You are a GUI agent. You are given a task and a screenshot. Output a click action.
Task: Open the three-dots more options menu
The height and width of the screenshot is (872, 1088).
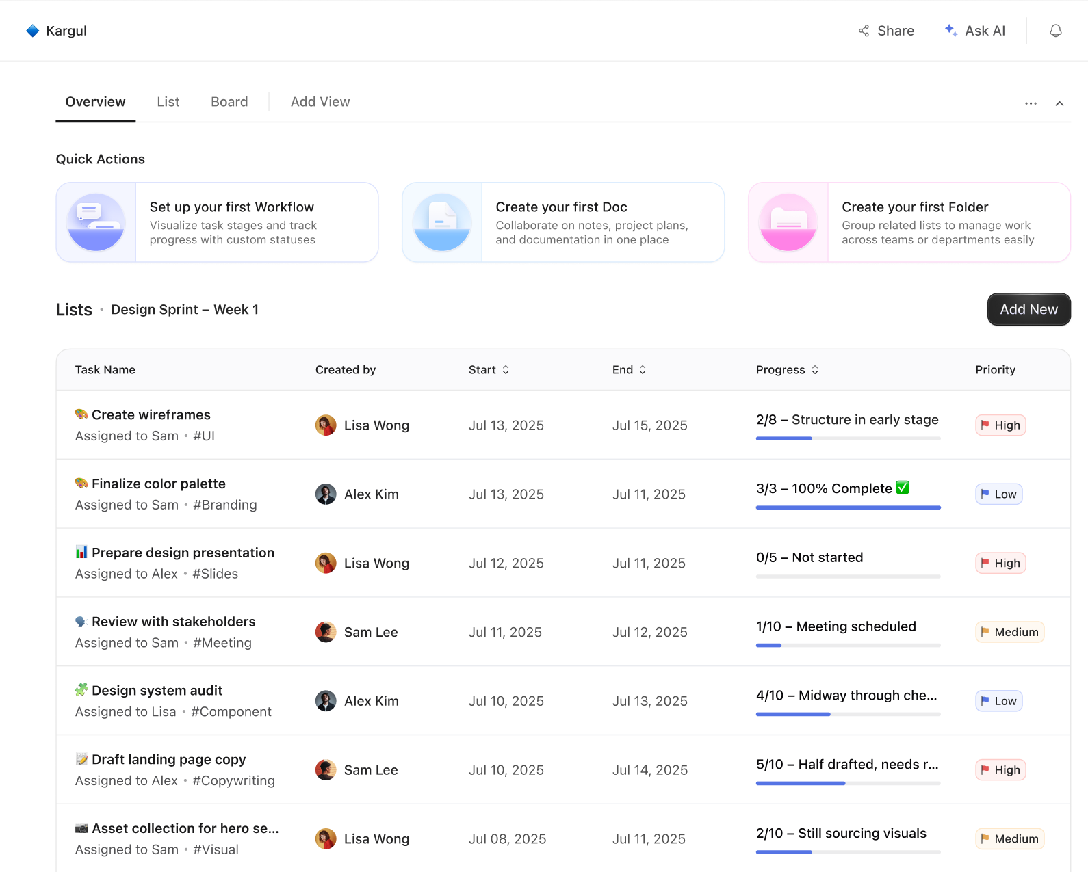pos(1031,103)
